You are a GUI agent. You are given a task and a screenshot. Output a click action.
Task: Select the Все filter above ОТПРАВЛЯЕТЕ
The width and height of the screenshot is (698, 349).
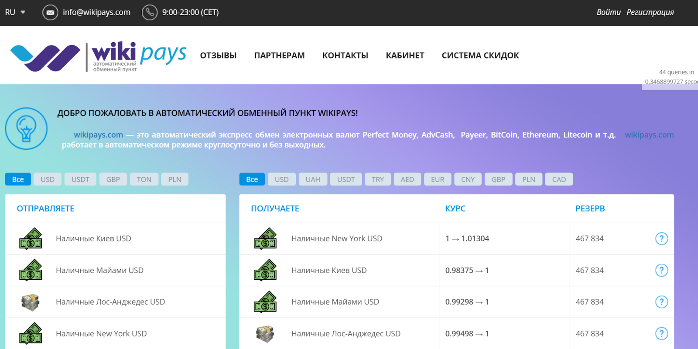pyautogui.click(x=18, y=179)
